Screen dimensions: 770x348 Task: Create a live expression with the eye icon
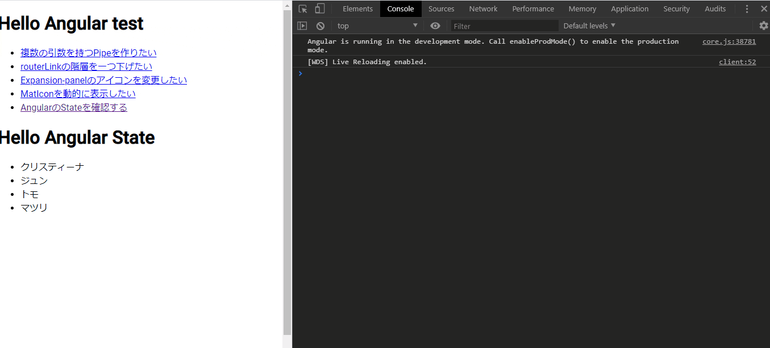click(x=435, y=26)
